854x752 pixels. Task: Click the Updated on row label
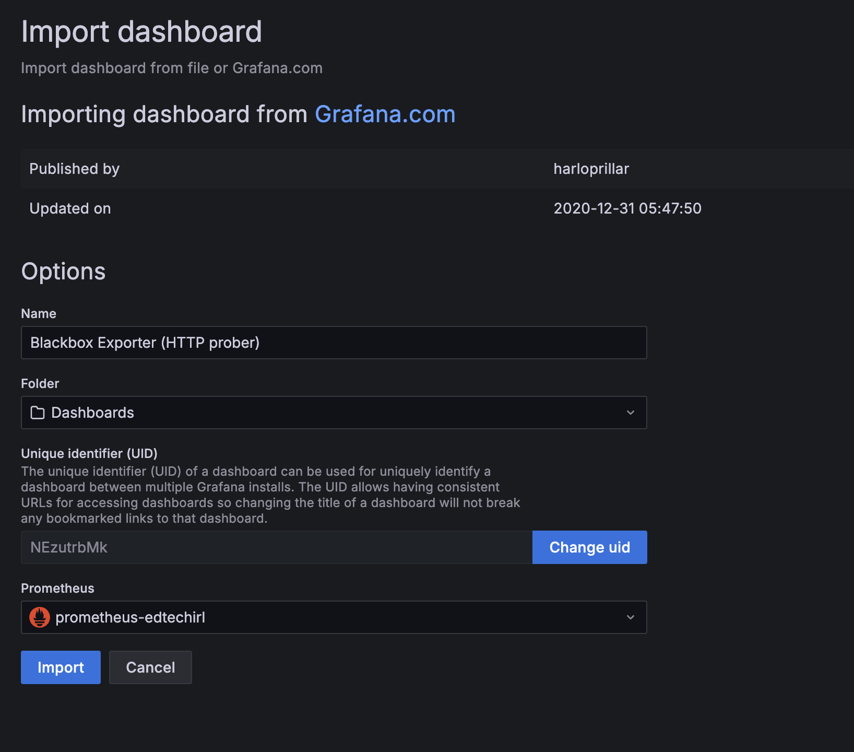70,208
